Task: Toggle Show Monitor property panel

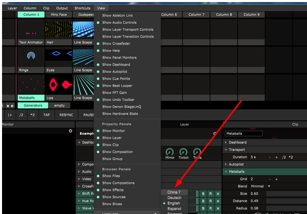Action: (x=113, y=131)
